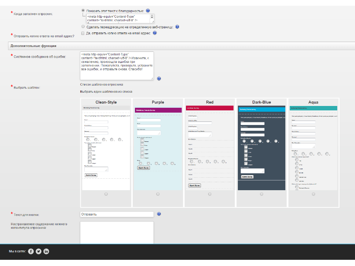Open the LinkedIn social icon in footer

[x=46, y=251]
